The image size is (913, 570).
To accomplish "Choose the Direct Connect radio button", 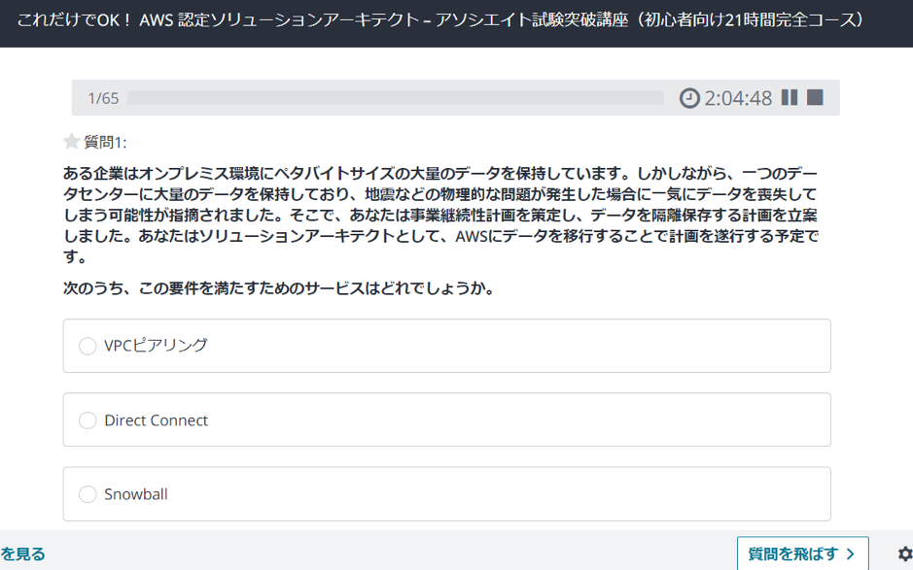I will [88, 420].
